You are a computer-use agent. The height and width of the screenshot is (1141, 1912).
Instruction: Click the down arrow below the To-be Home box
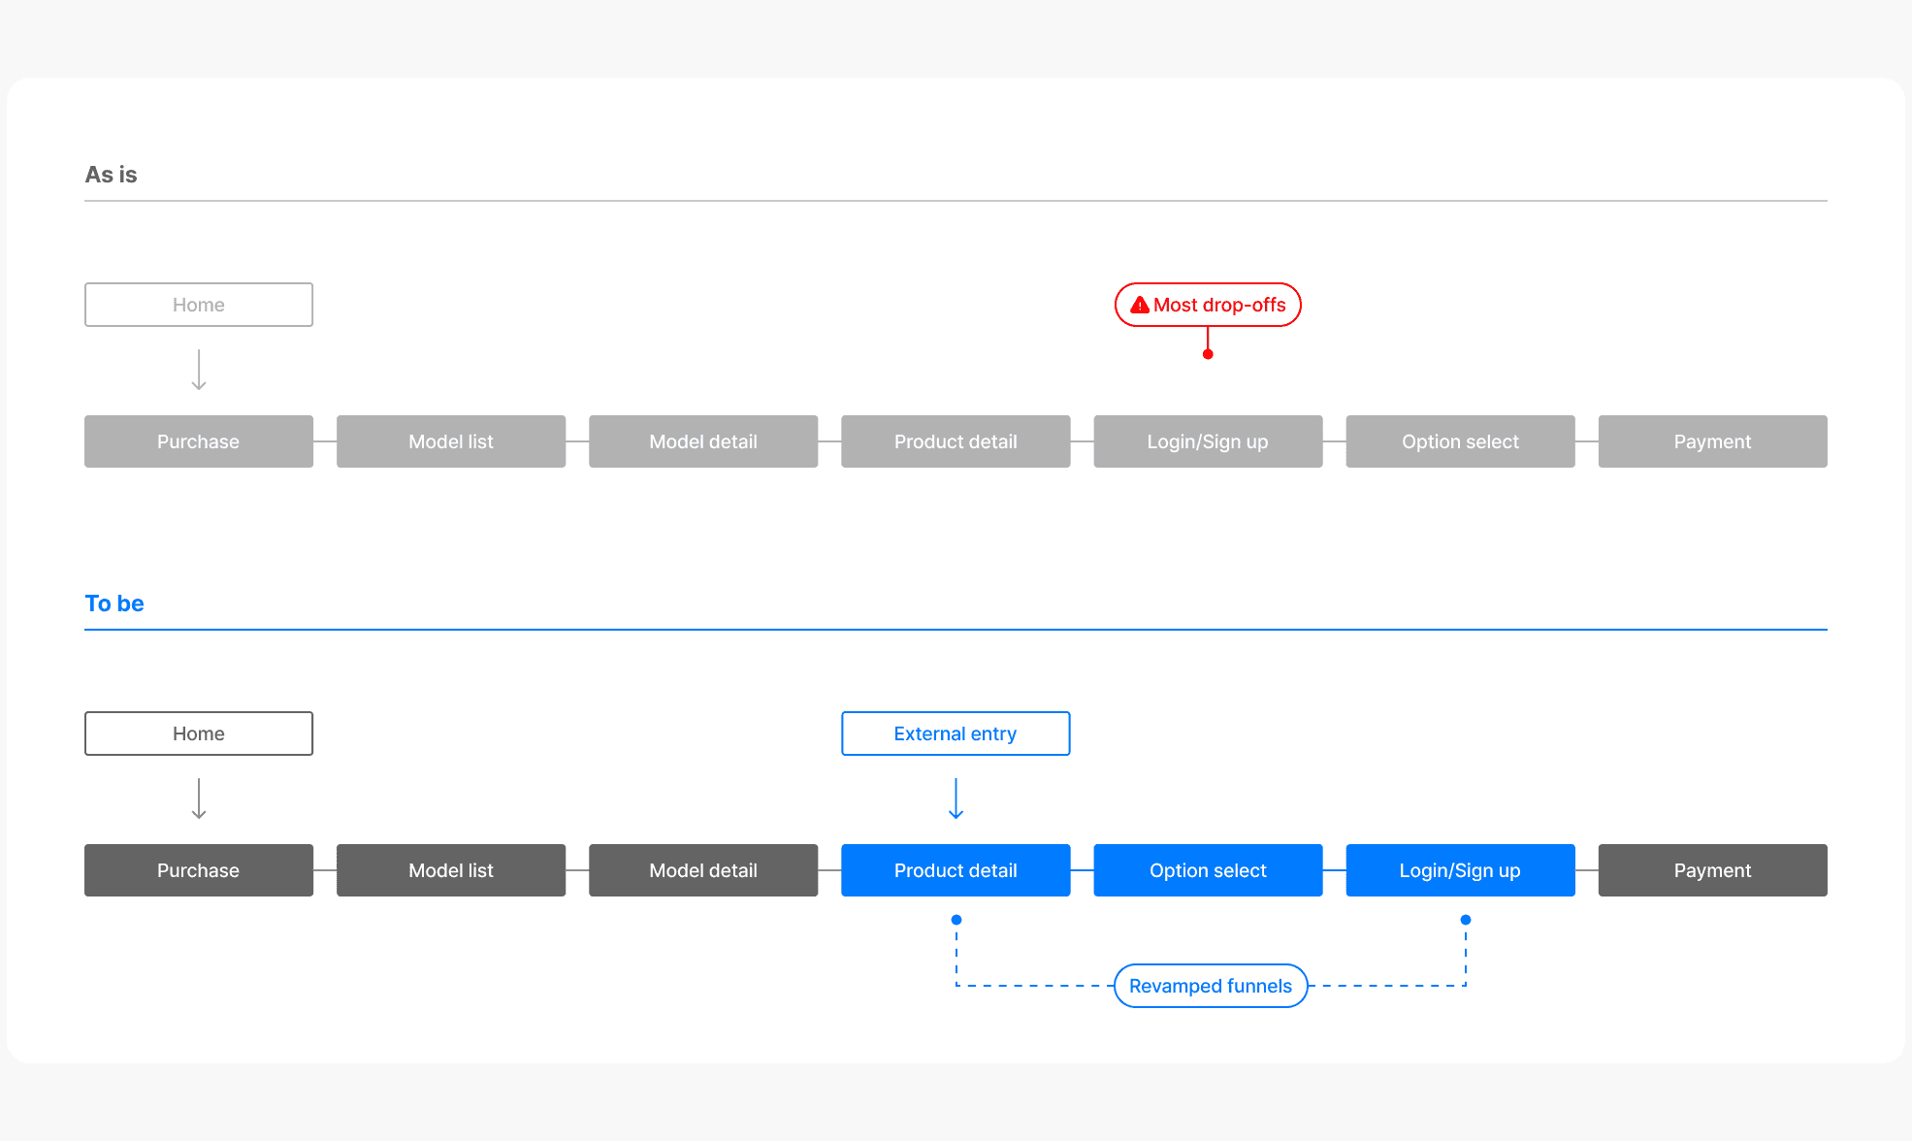click(199, 799)
